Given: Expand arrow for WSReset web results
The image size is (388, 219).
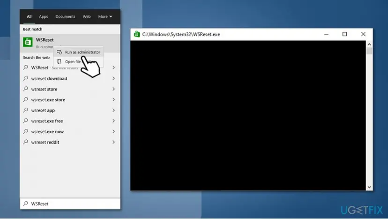Looking at the screenshot, I should coord(113,68).
